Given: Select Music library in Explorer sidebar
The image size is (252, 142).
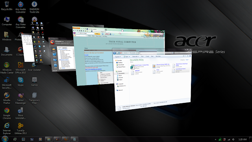Looking at the screenshot, I should 119,75.
